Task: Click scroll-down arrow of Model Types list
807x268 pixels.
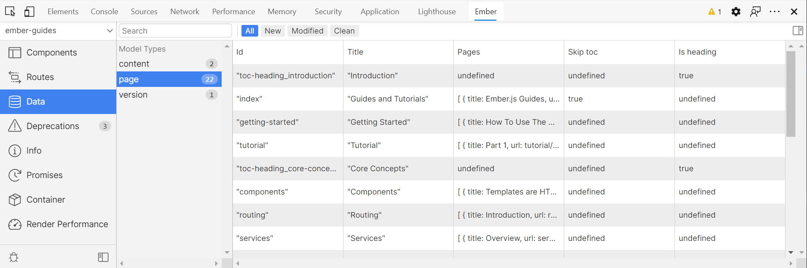Action: 227,253
